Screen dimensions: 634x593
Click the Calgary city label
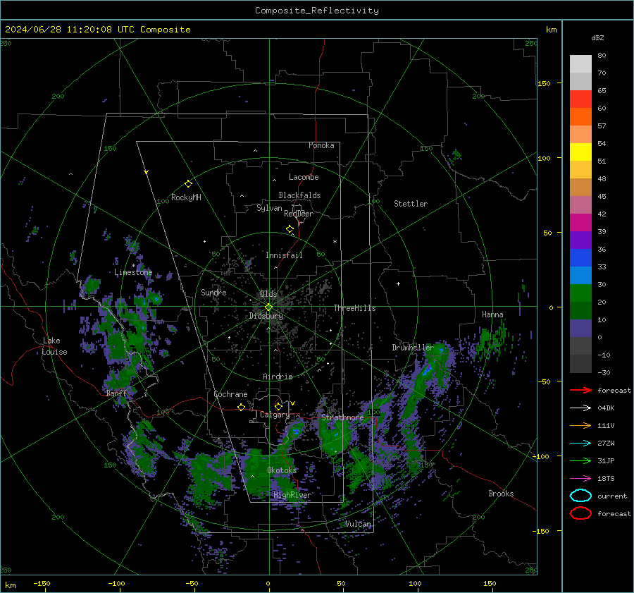pyautogui.click(x=275, y=415)
